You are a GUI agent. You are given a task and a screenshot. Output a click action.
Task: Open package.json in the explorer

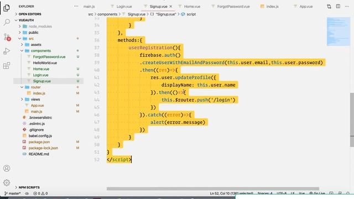(39, 142)
